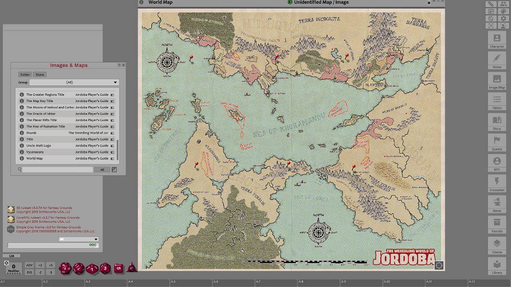
Task: Select World Map in the images list
Action: (x=34, y=158)
